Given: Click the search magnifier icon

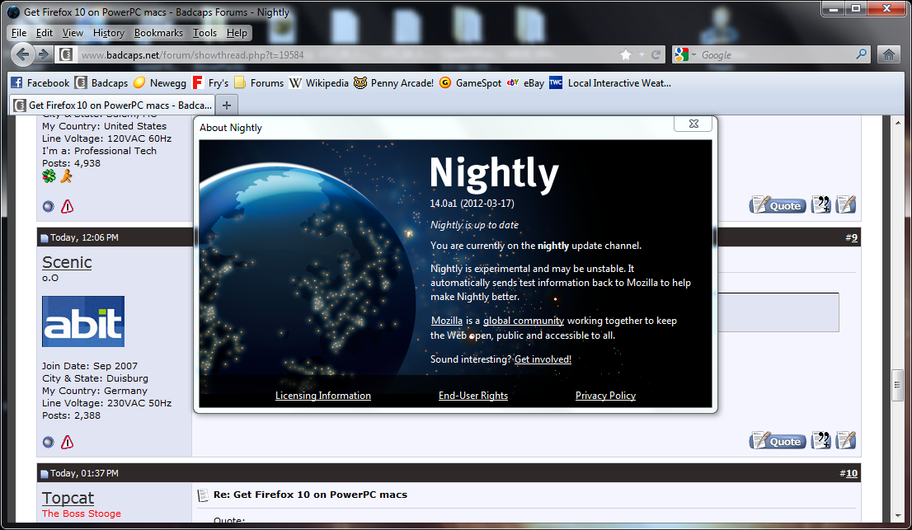Looking at the screenshot, I should click(862, 54).
